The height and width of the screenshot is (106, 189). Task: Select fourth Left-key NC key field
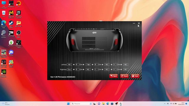pyautogui.click(x=126, y=64)
